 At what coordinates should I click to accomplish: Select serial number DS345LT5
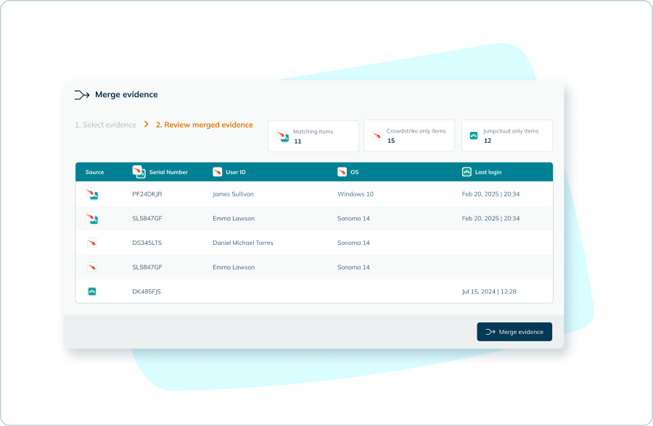click(147, 243)
